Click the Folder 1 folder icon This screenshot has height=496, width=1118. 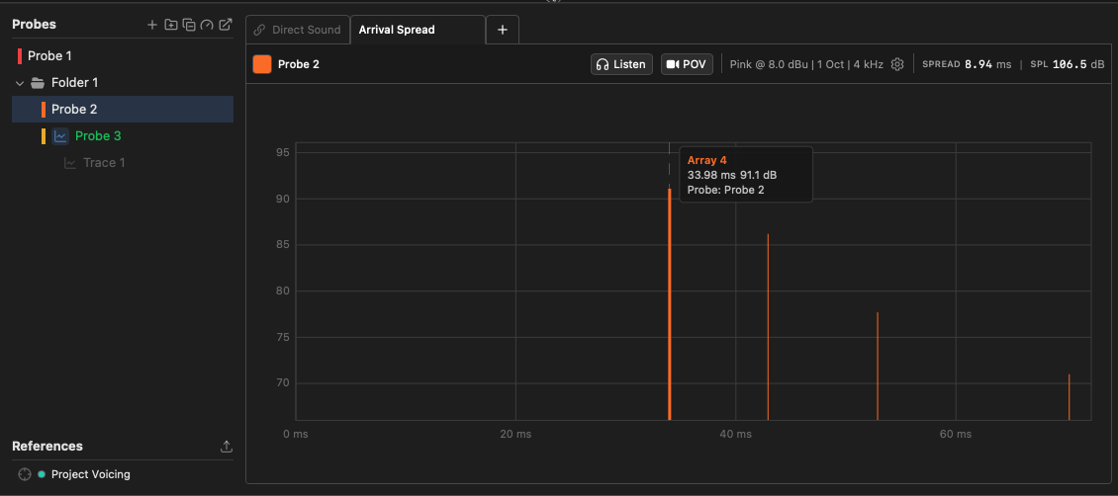38,83
